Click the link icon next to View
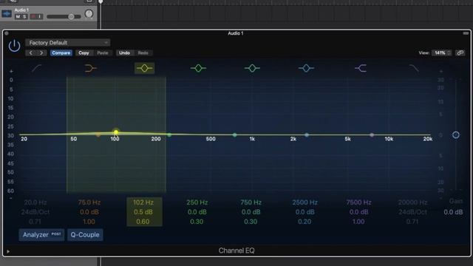Image resolution: width=473 pixels, height=266 pixels. (x=460, y=52)
